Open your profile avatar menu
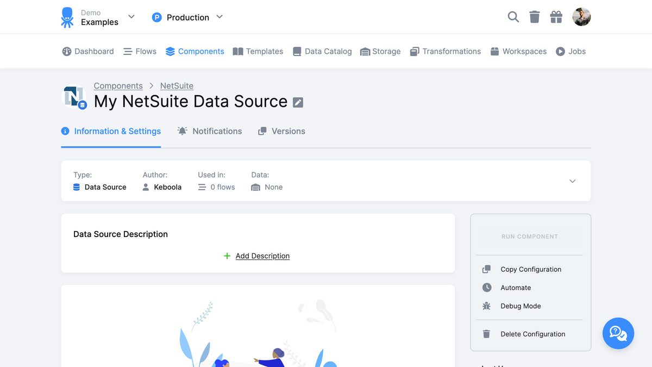This screenshot has width=652, height=367. point(581,17)
